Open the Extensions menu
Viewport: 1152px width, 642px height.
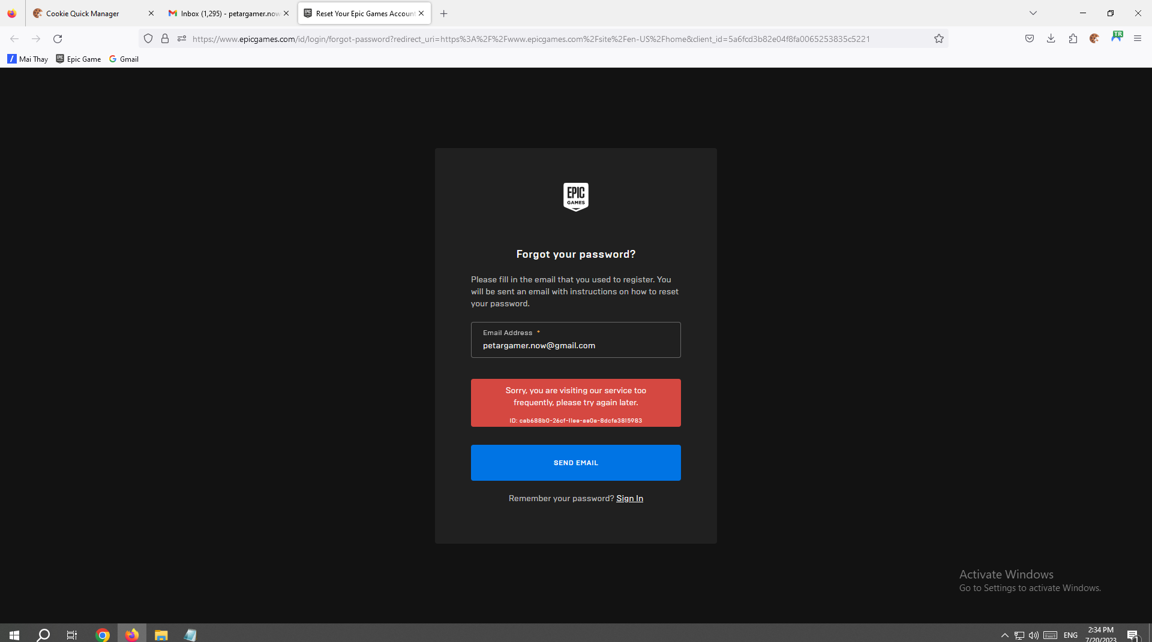[1073, 38]
